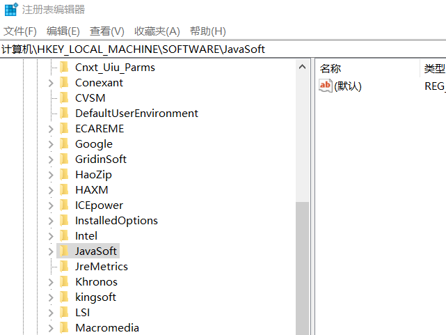Select the Intel key label
Image resolution: width=446 pixels, height=335 pixels.
(x=86, y=236)
